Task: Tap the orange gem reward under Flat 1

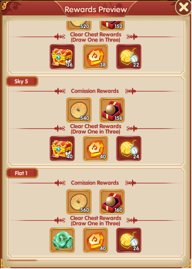Action: [95, 240]
